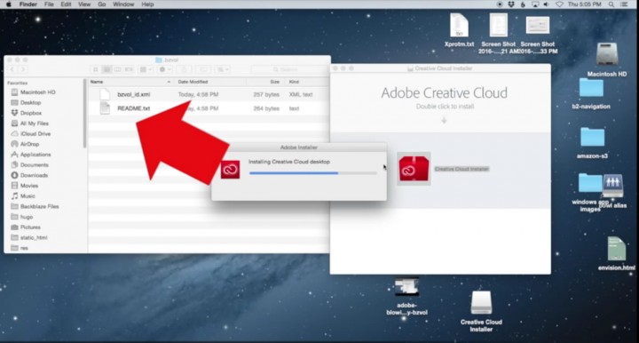Open Macintosh HD in Finder sidebar
The image size is (639, 343).
click(37, 92)
